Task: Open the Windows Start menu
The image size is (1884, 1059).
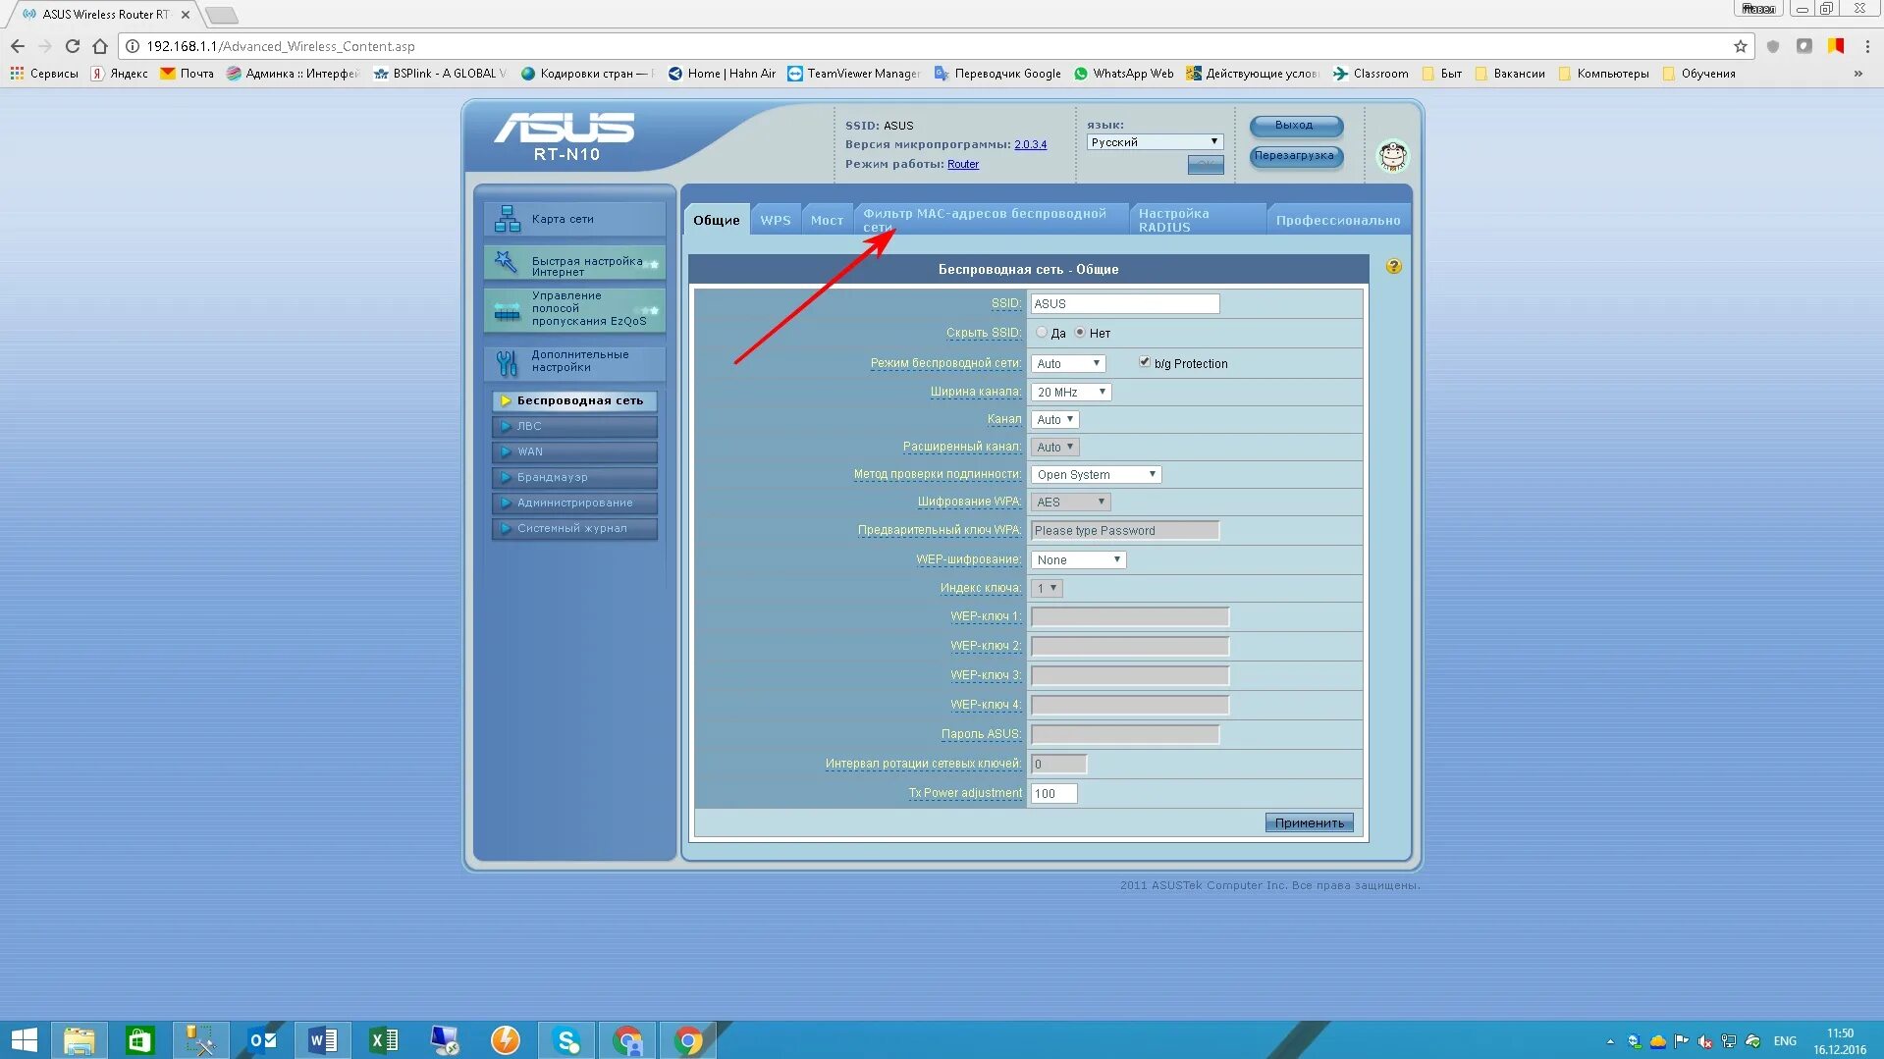Action: click(24, 1040)
